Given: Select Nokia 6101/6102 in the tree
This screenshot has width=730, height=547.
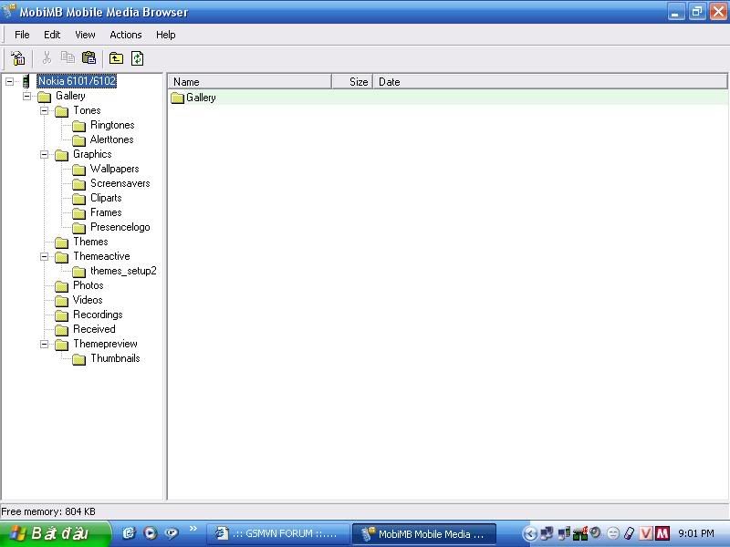Looking at the screenshot, I should 77,81.
